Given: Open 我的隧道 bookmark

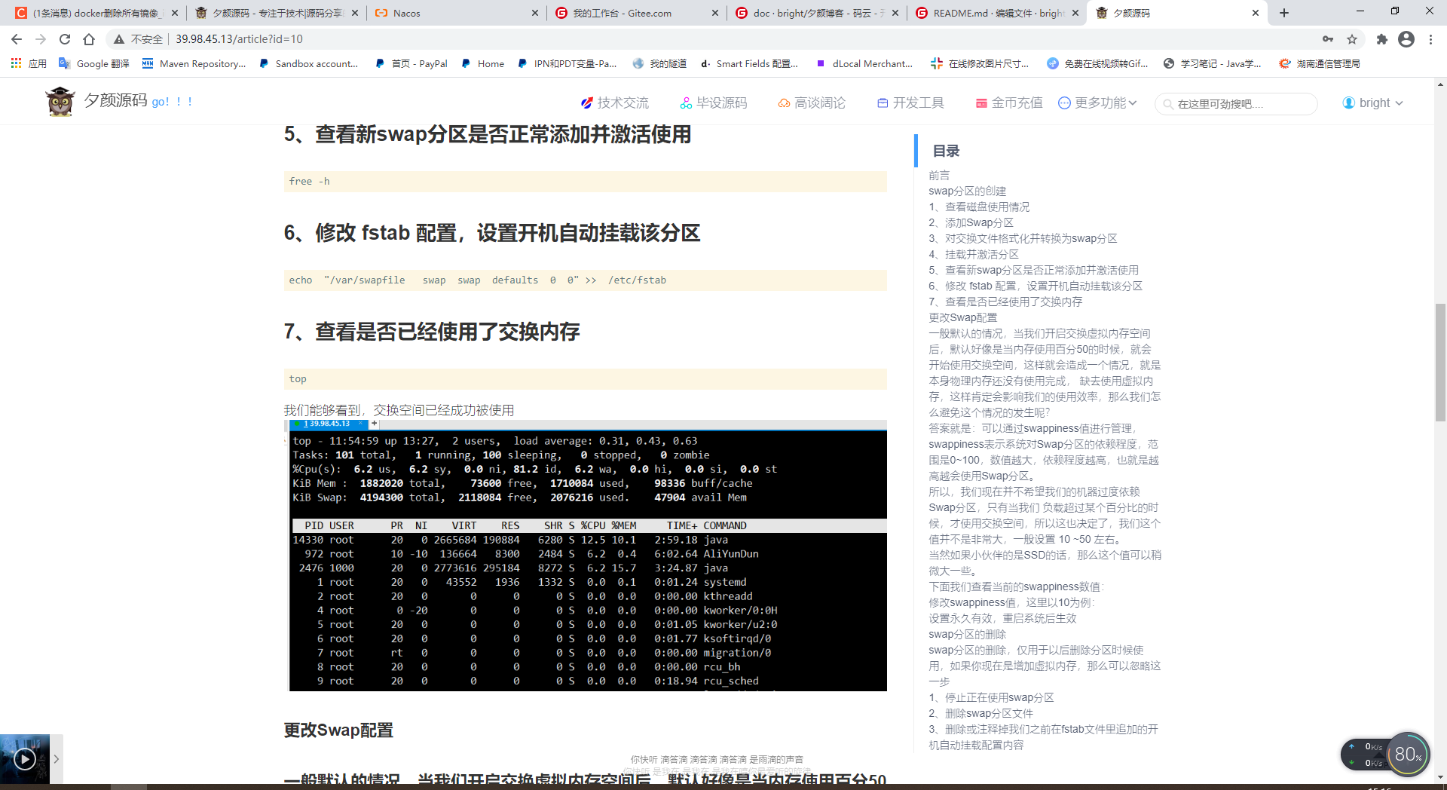Looking at the screenshot, I should 659,63.
